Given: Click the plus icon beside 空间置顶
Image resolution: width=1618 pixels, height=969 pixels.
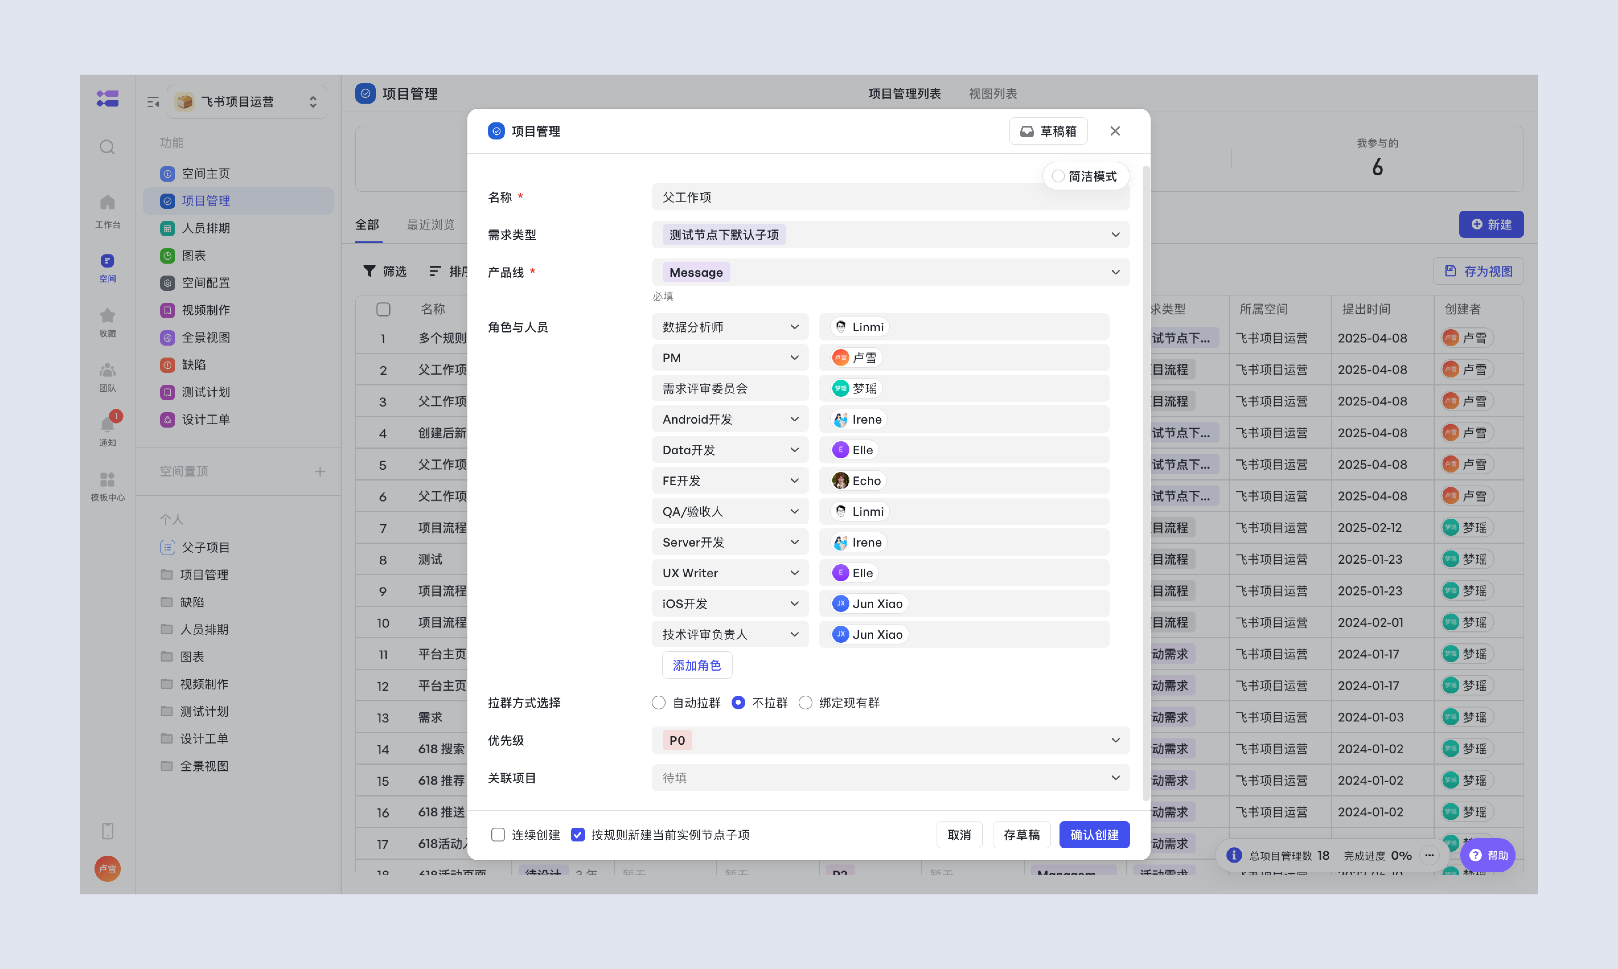Looking at the screenshot, I should [x=320, y=471].
